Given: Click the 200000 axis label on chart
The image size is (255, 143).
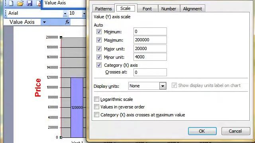Looking at the screenshot, I should [52, 37].
